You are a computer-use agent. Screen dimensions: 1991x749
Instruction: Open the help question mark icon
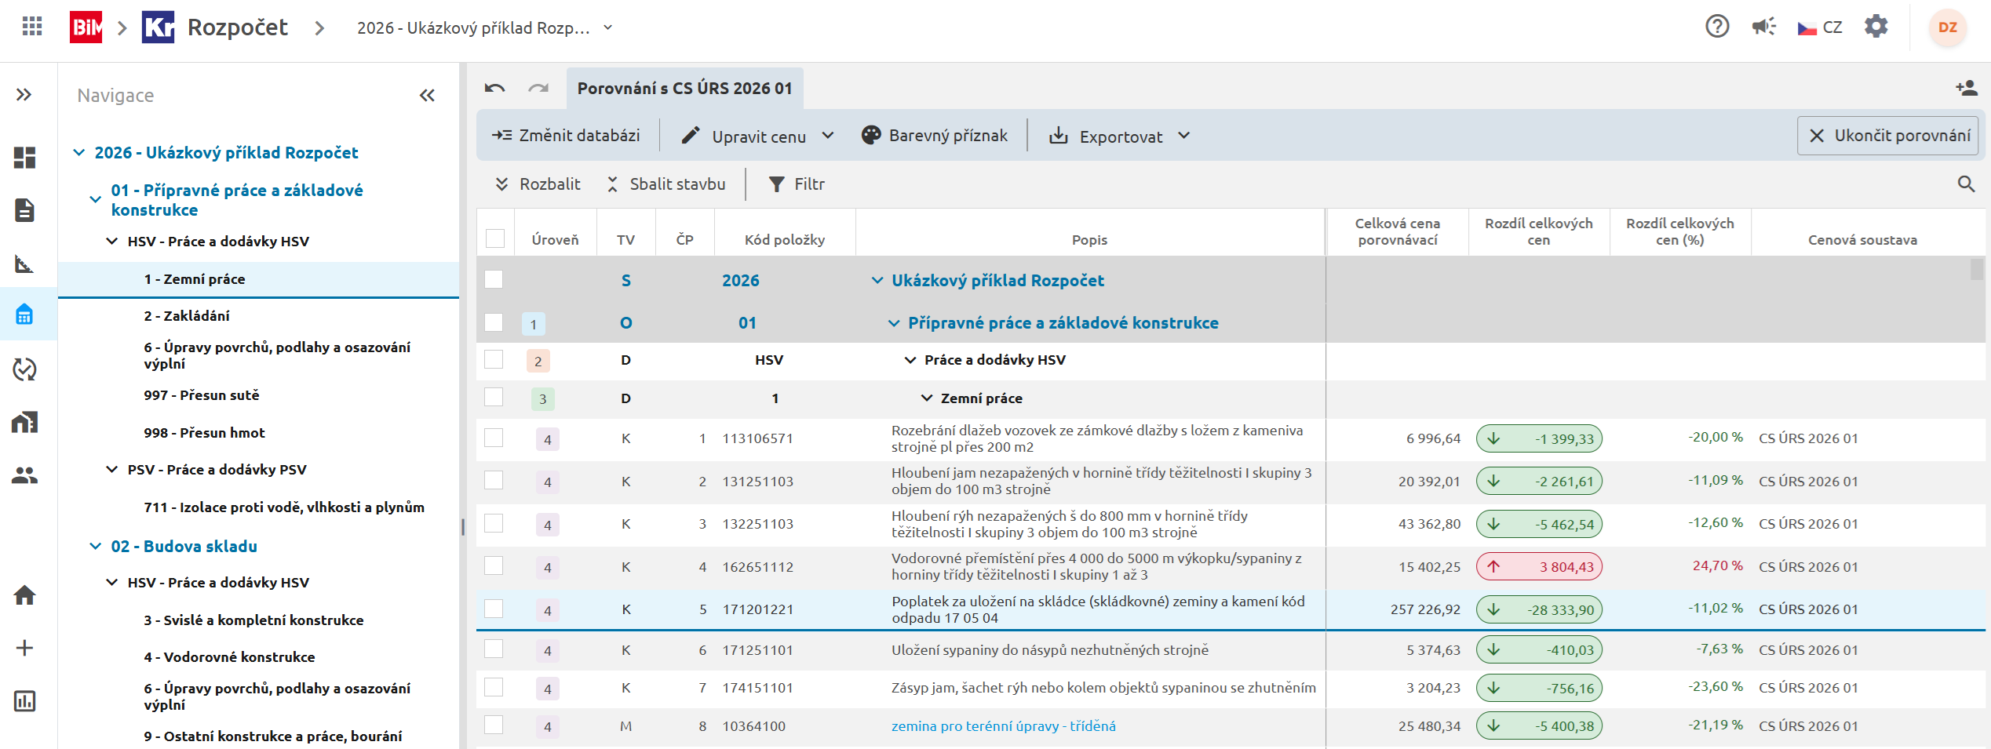[1716, 27]
